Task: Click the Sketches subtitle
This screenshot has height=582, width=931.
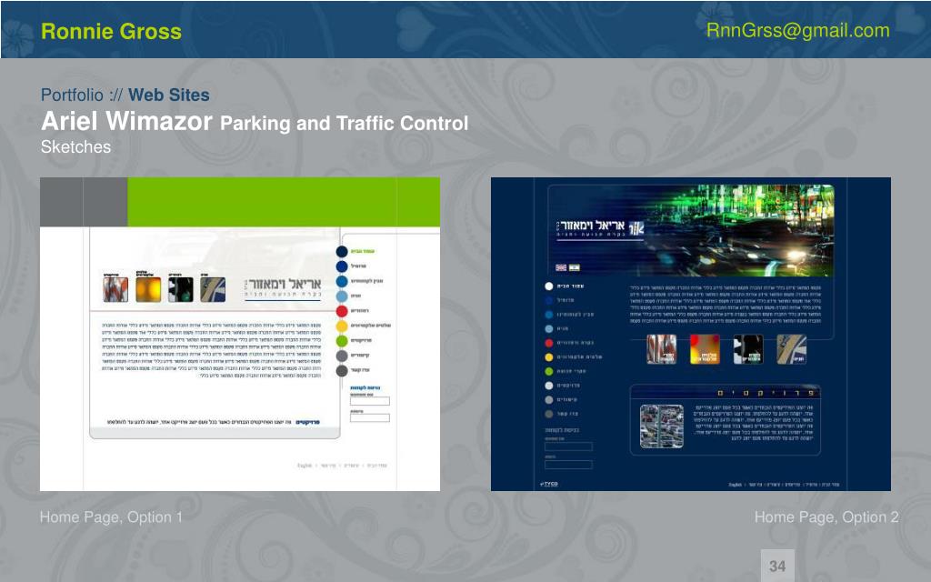Action: tap(75, 146)
